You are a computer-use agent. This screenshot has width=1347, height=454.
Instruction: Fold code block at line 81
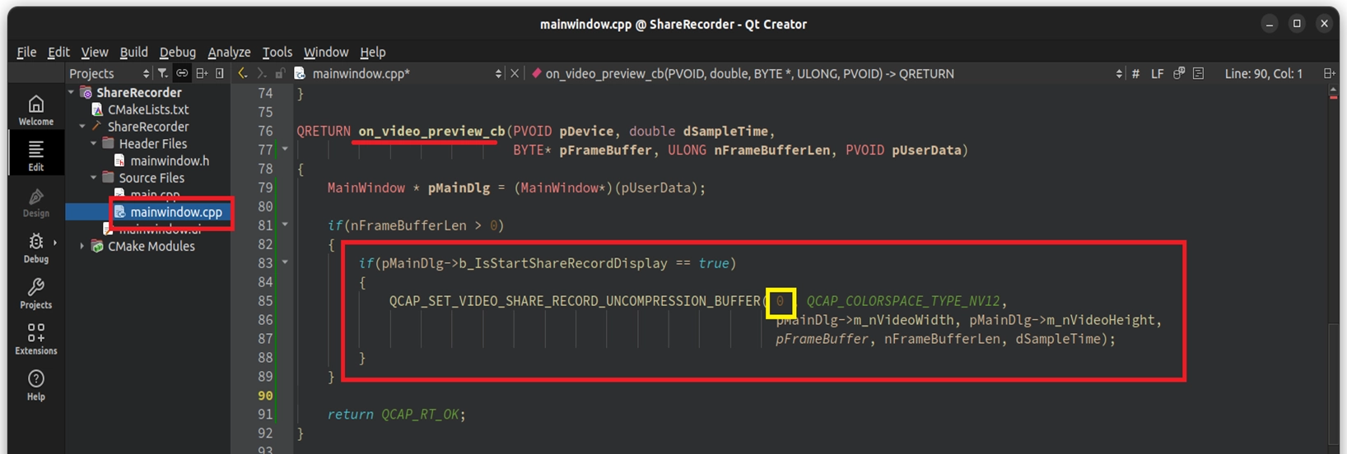pyautogui.click(x=285, y=225)
